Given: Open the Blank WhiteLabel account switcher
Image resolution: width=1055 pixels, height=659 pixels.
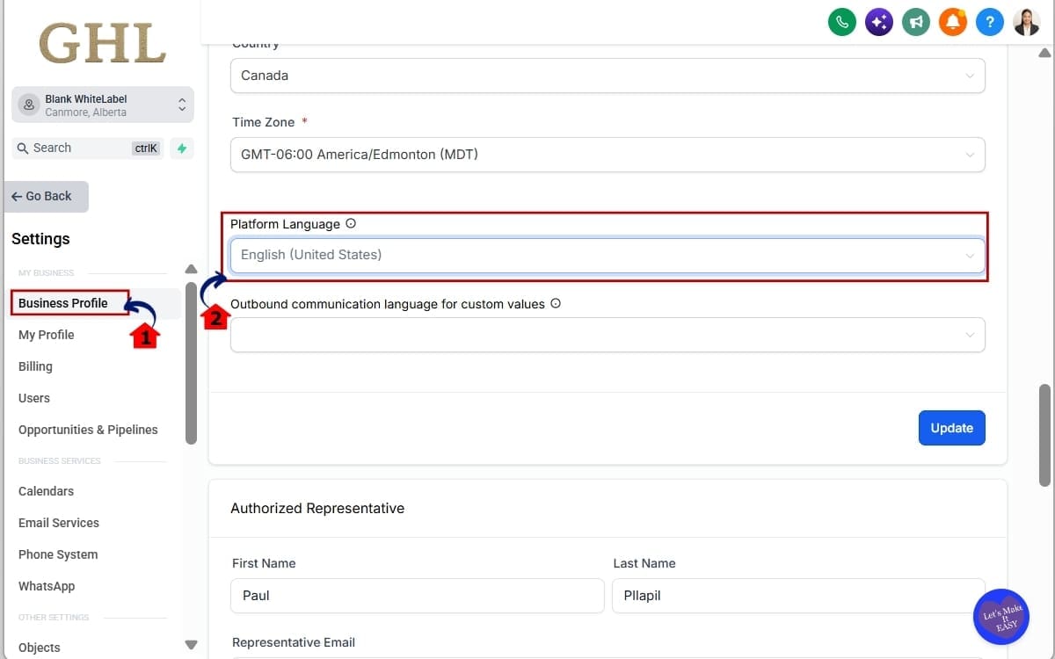Looking at the screenshot, I should click(103, 105).
